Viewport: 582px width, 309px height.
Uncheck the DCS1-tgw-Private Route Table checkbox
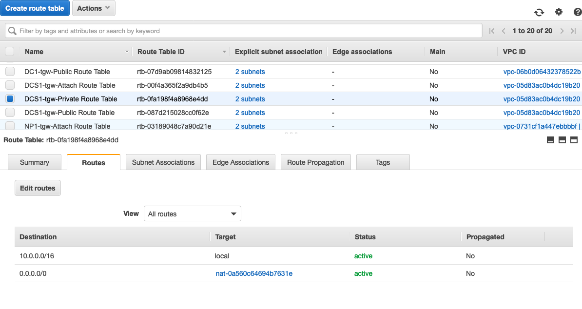tap(10, 99)
